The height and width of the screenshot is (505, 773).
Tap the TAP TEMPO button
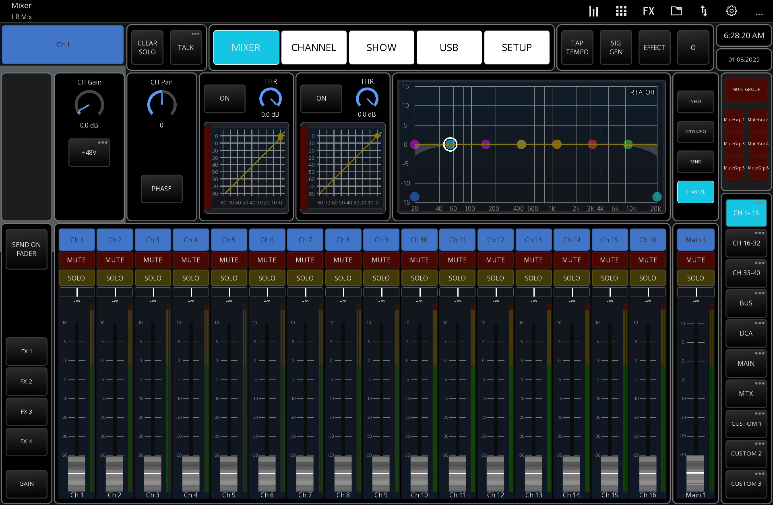[577, 47]
